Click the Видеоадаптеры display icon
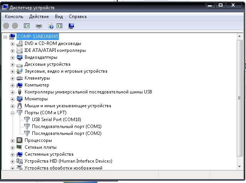This screenshot has height=183, width=246. click(20, 57)
